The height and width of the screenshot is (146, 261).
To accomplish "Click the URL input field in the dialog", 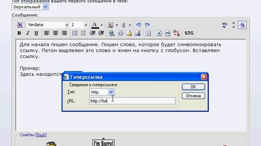I will click(132, 101).
